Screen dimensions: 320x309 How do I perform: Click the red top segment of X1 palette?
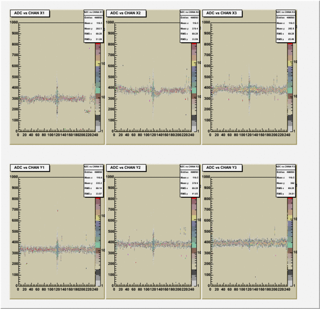tap(98, 44)
